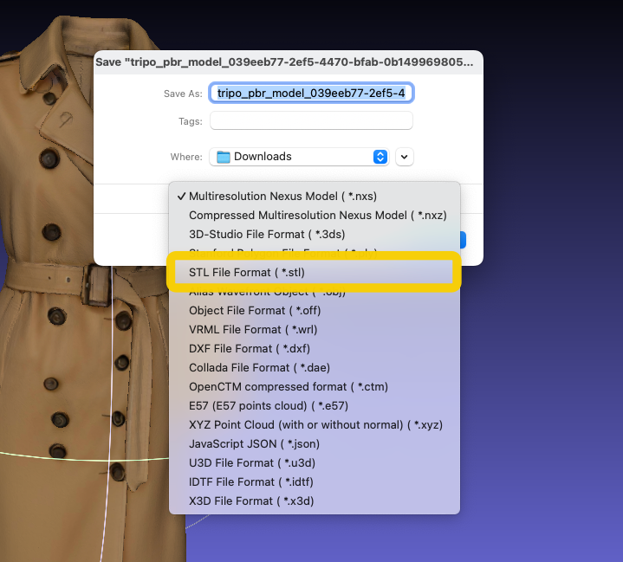Viewport: 623px width, 562px height.
Task: Pick Collada File Format (*.dae)
Action: pyautogui.click(x=315, y=368)
